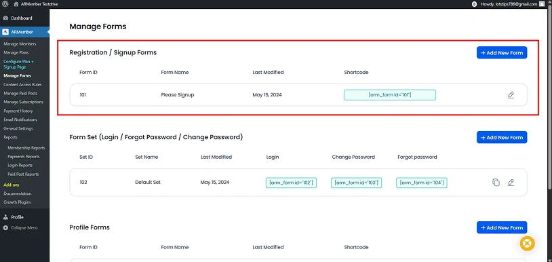Open Growth Plugins menu item
552x262 pixels.
(x=17, y=202)
